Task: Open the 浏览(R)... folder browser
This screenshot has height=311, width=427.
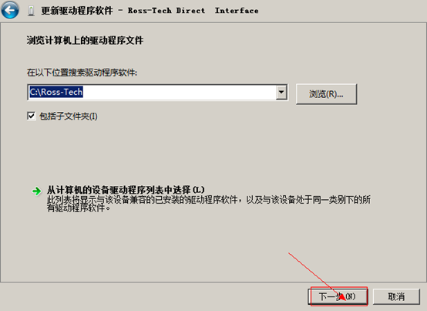Action: 326,94
